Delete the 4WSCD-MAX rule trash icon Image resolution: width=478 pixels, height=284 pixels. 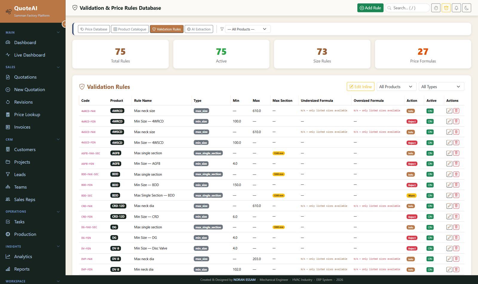(456, 132)
